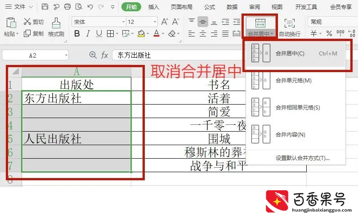Align text right

click(214, 34)
